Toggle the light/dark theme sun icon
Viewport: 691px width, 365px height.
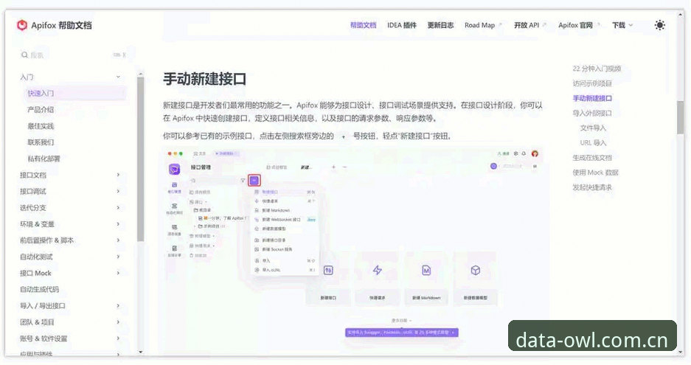tap(659, 25)
